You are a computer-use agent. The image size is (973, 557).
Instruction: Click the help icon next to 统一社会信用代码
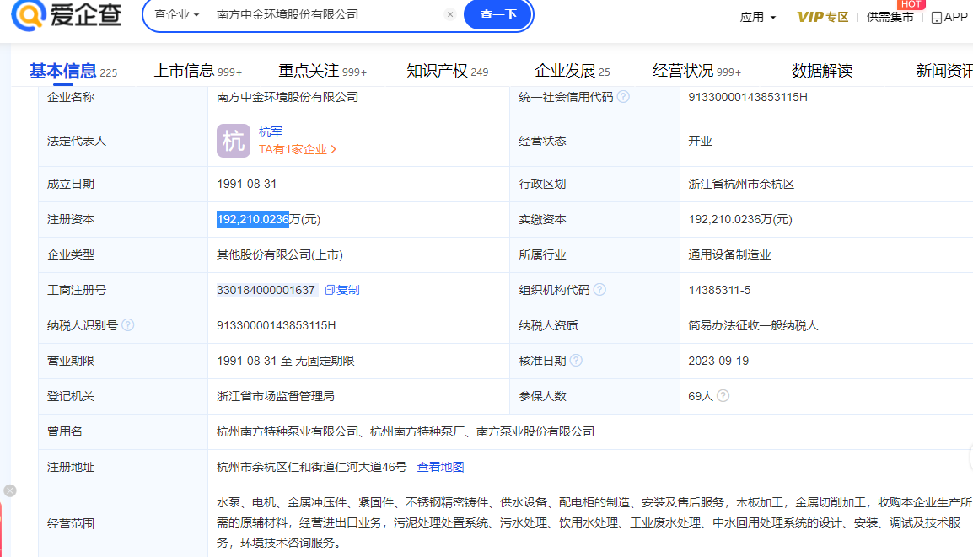623,97
